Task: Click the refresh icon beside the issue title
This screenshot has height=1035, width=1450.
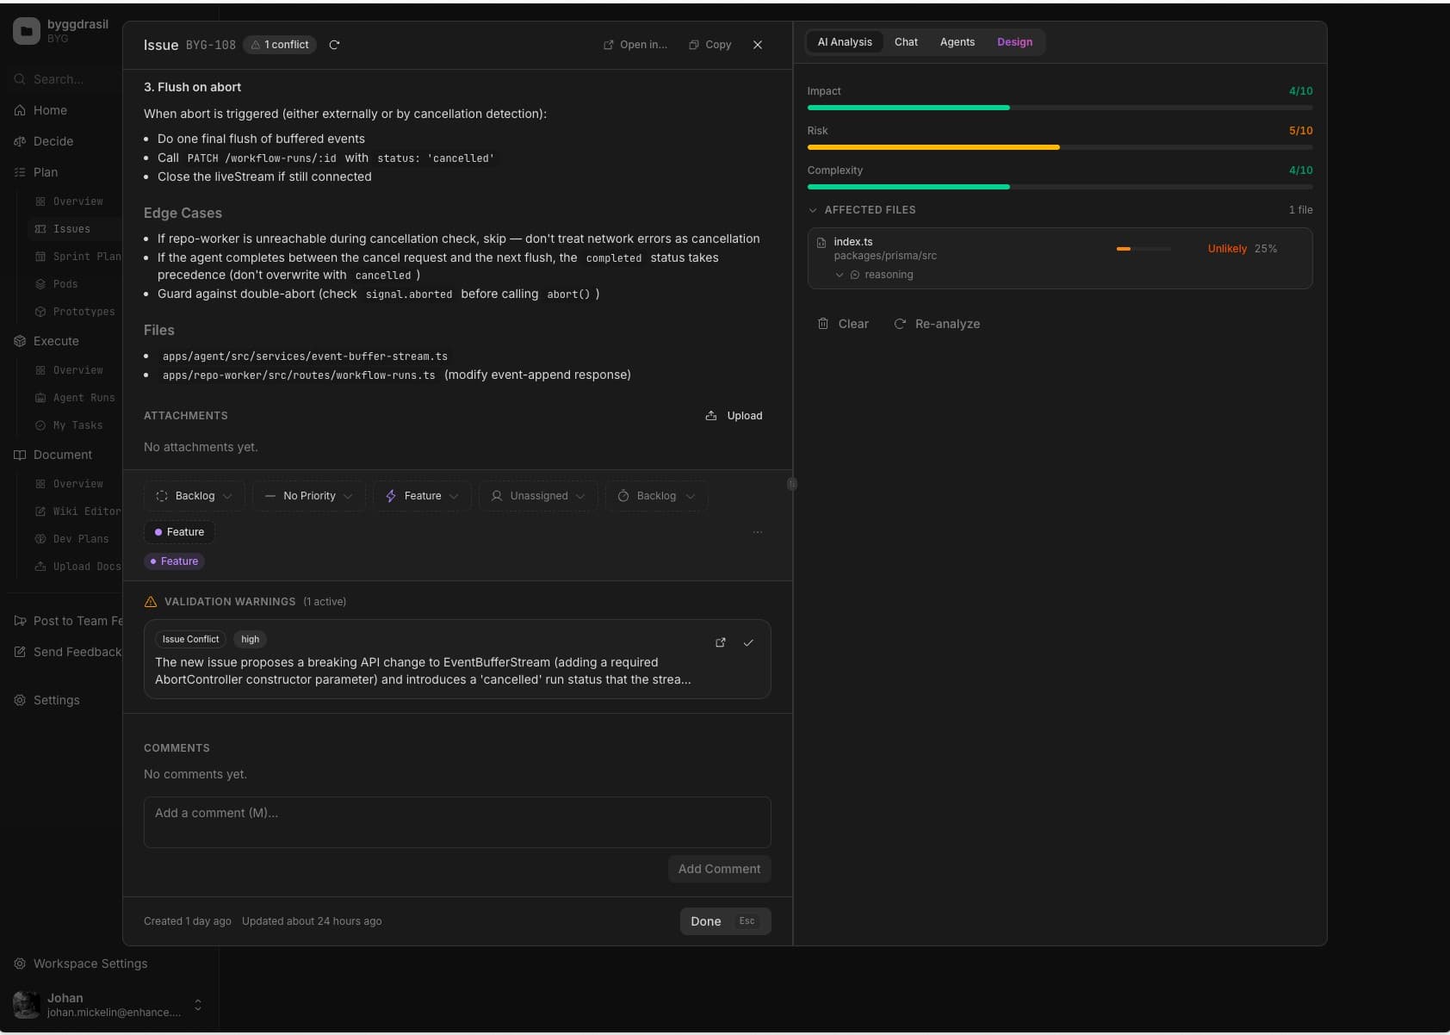Action: [x=335, y=45]
